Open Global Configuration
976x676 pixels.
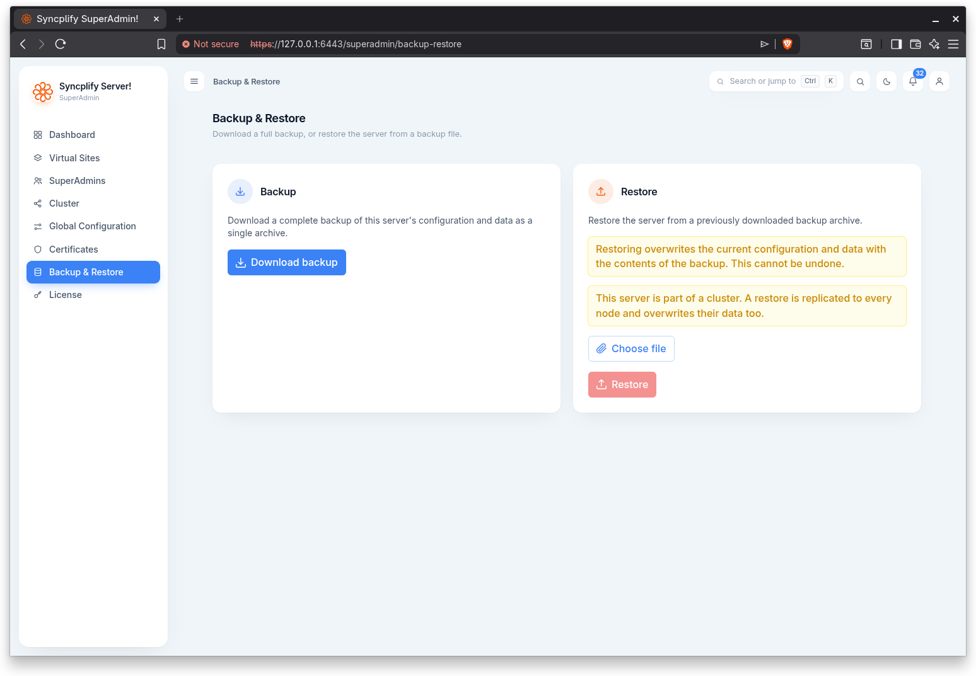pyautogui.click(x=93, y=226)
